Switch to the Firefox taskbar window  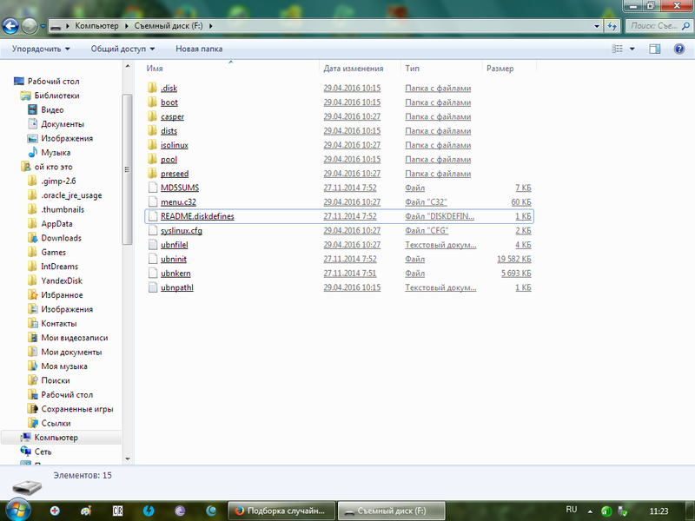tap(280, 511)
